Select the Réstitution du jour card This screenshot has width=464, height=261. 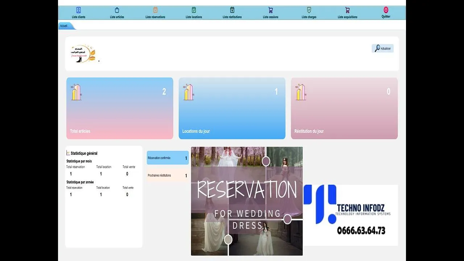click(x=344, y=108)
